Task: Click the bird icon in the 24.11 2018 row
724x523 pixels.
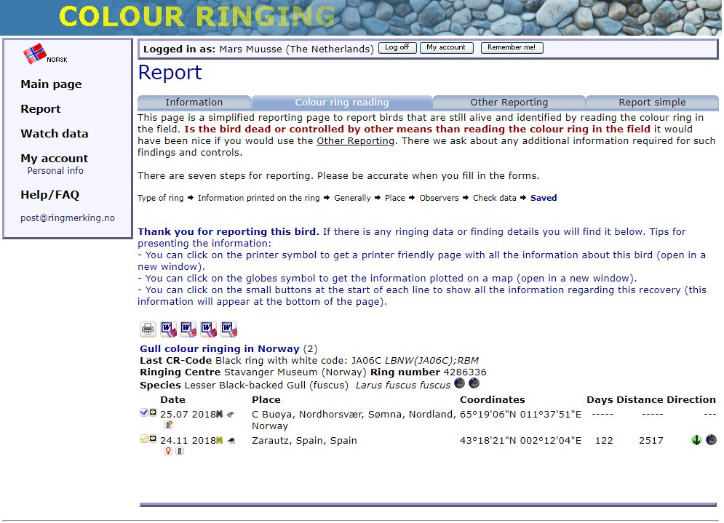Action: click(231, 441)
